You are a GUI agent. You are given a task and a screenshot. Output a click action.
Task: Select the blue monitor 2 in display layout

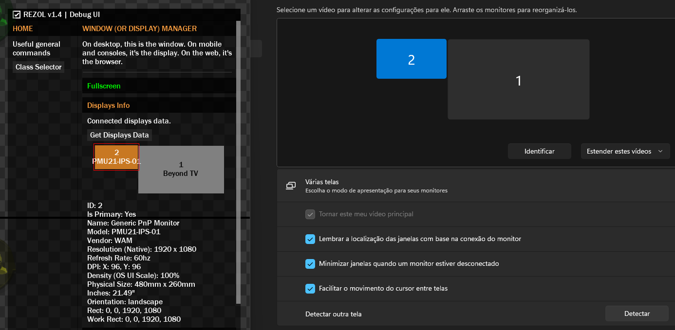coord(411,59)
